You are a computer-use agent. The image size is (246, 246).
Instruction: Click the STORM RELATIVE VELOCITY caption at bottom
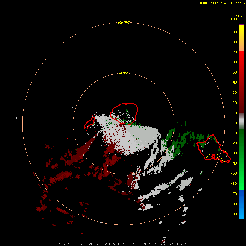point(124,244)
